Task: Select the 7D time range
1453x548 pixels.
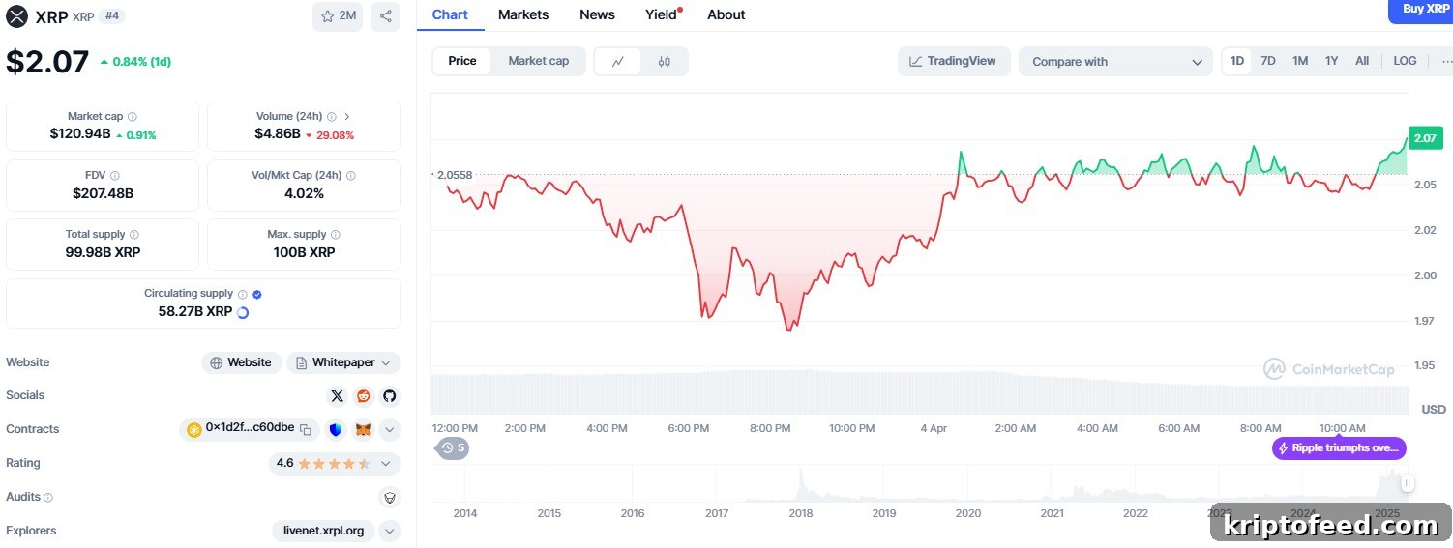Action: pyautogui.click(x=1268, y=61)
